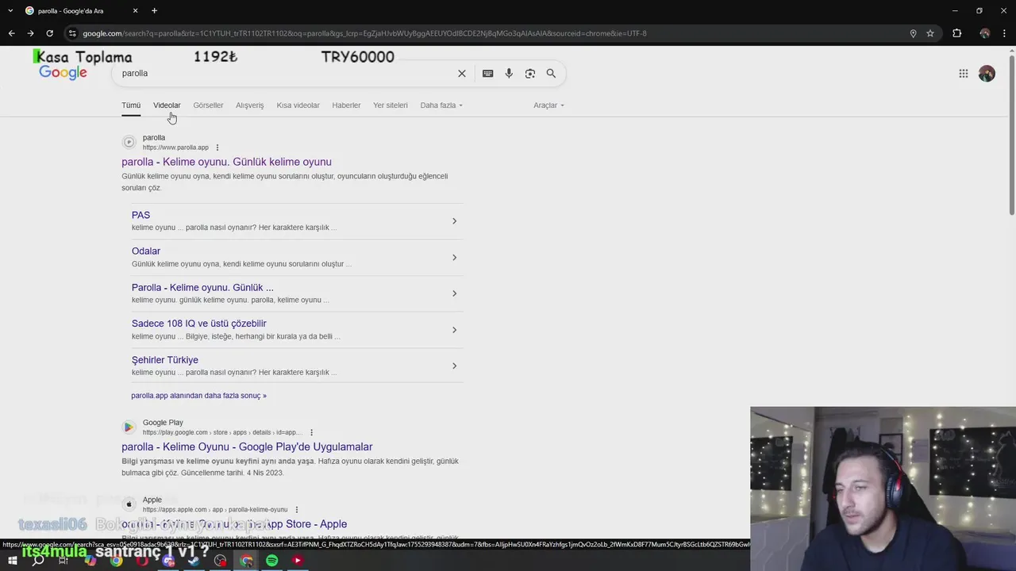The height and width of the screenshot is (571, 1016).
Task: Click the parolla.app site favicon
Action: click(129, 142)
